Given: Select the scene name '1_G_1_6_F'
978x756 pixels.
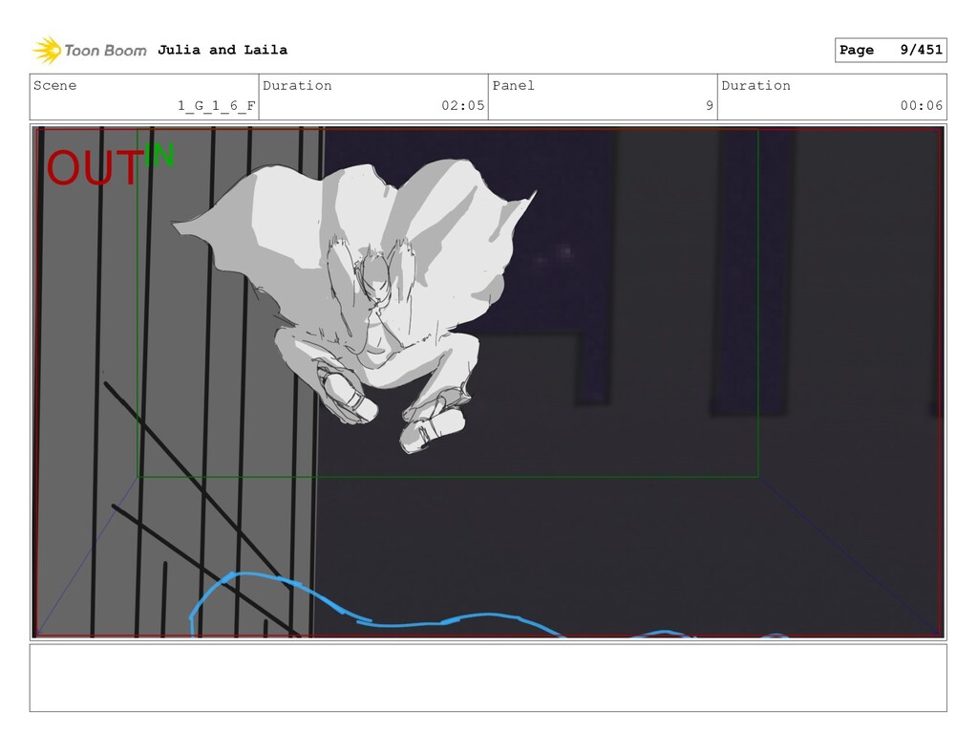Looking at the screenshot, I should 217,105.
